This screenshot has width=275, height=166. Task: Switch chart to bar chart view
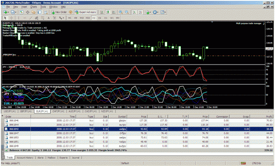102,12
